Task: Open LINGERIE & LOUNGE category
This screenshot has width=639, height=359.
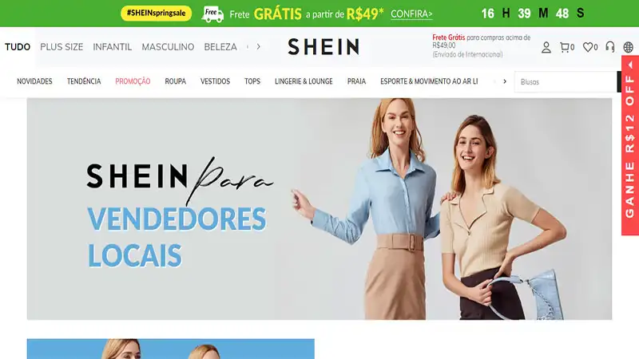Action: (304, 81)
